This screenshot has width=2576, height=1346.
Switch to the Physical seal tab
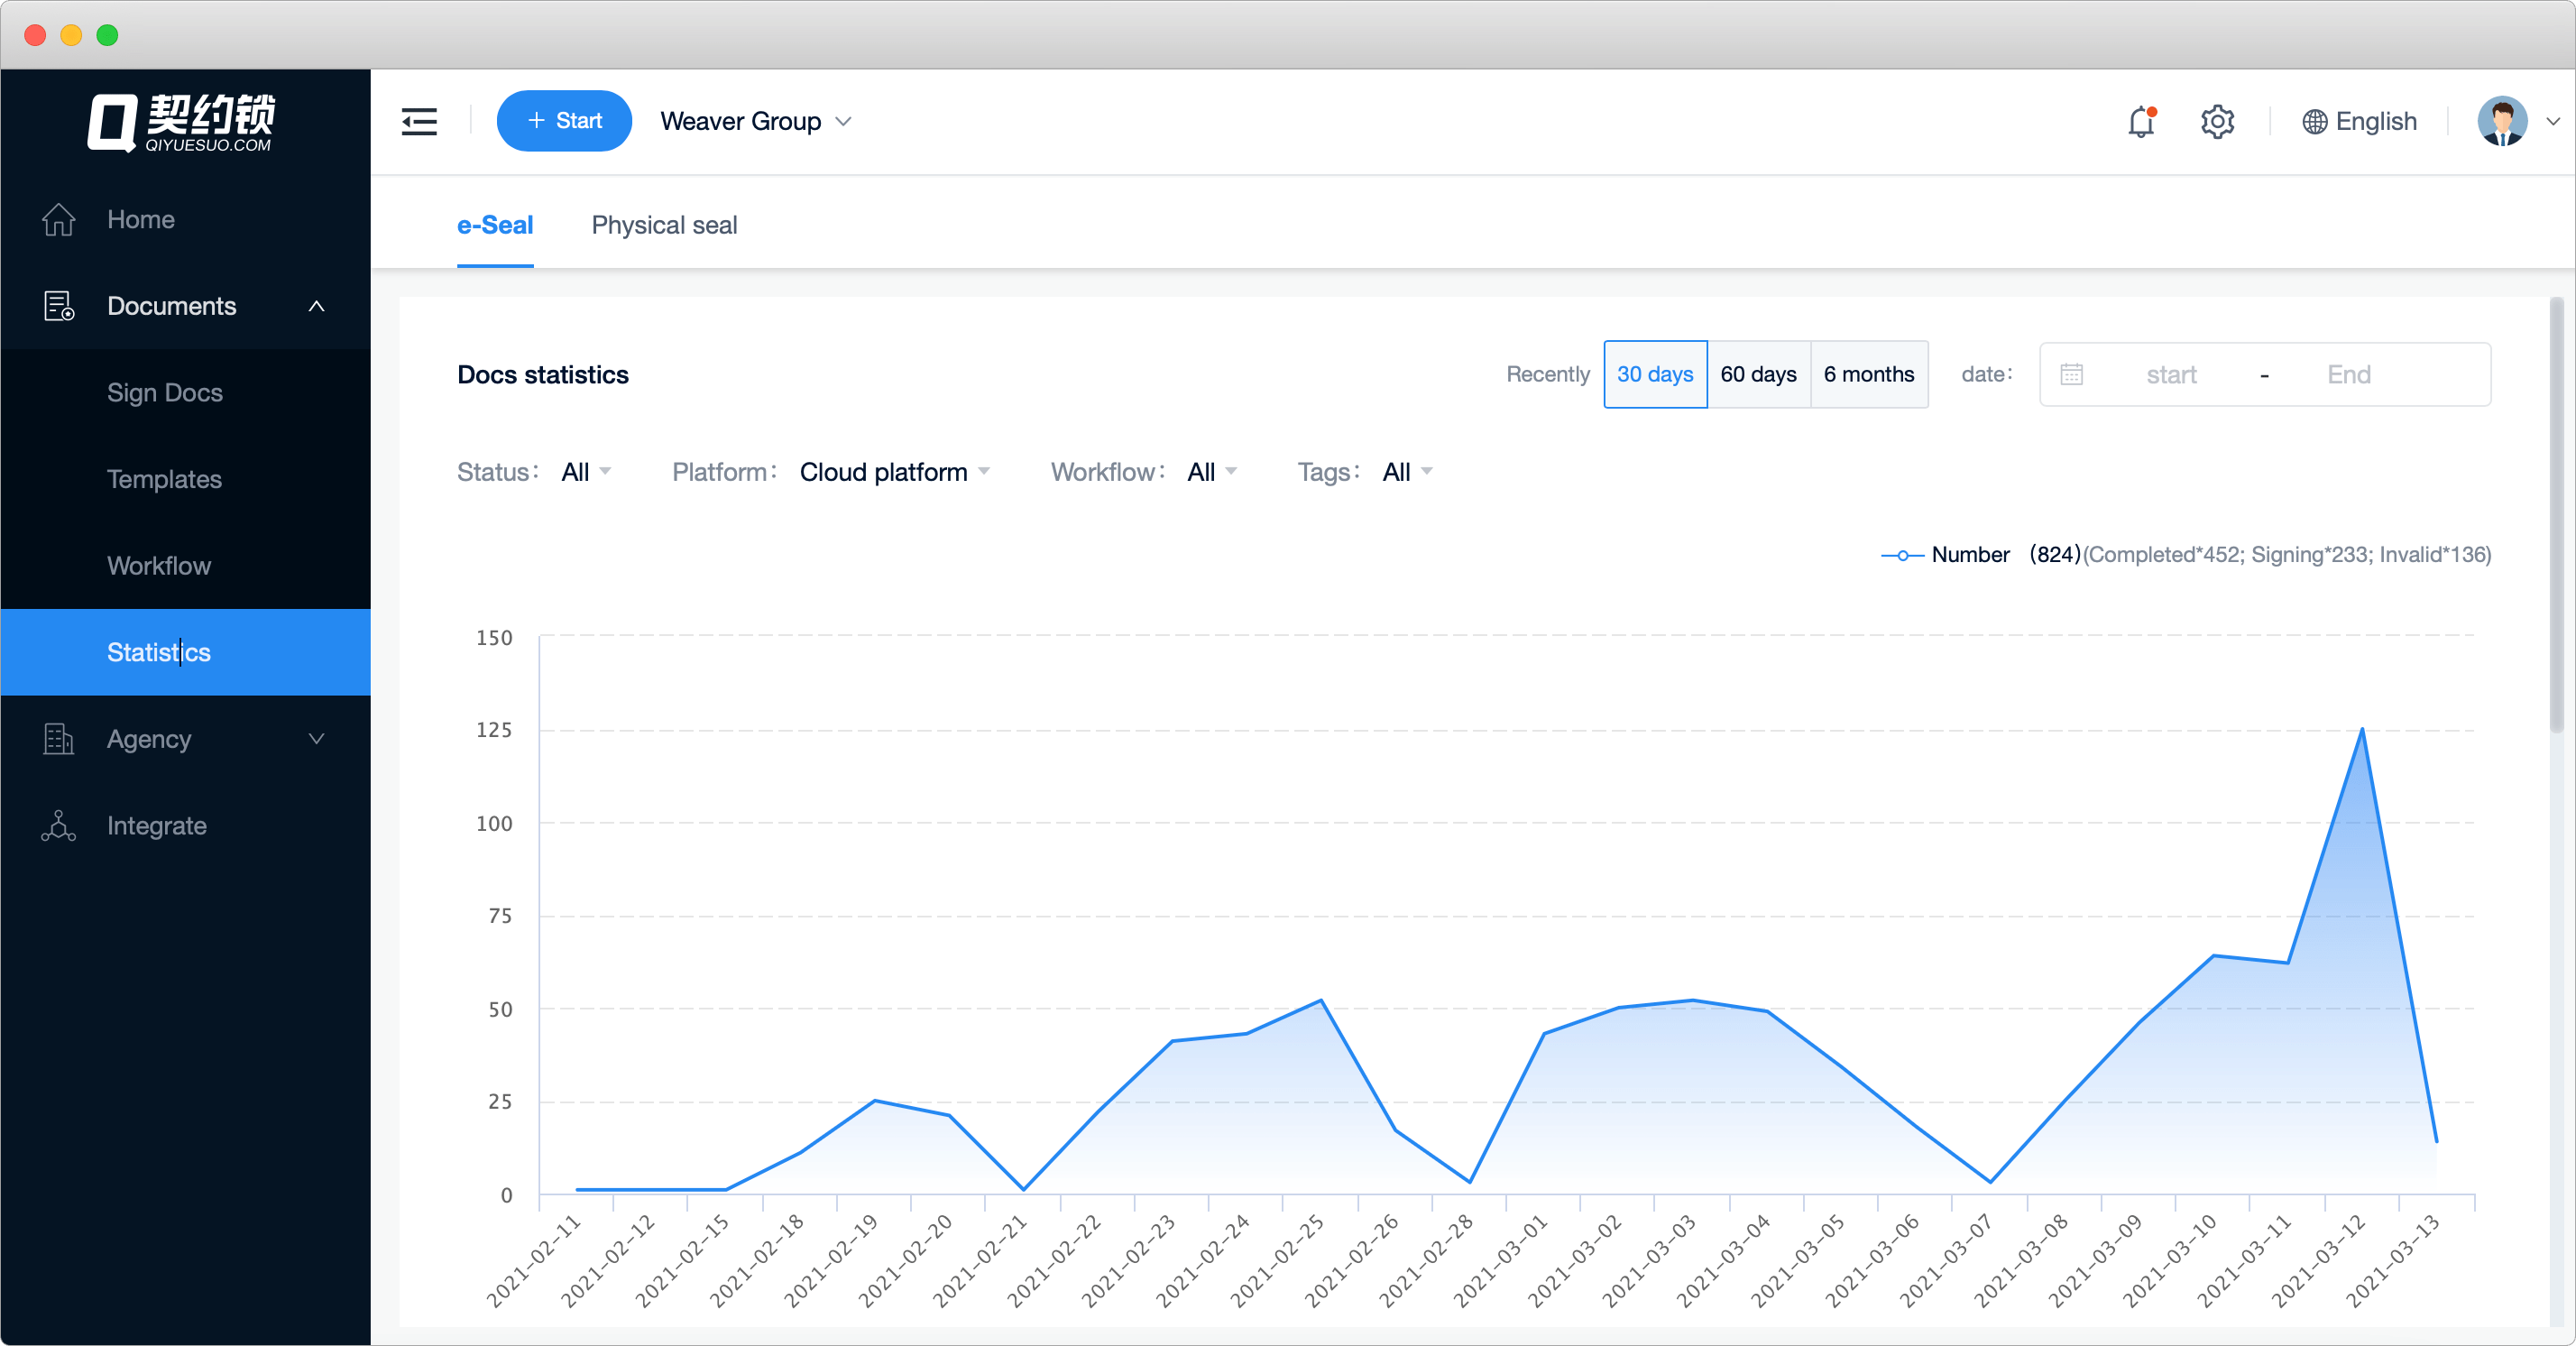coord(664,225)
